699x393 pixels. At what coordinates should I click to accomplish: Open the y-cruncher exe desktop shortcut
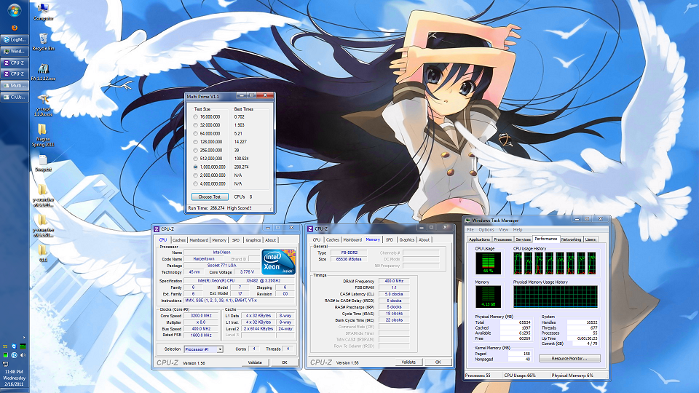43,101
